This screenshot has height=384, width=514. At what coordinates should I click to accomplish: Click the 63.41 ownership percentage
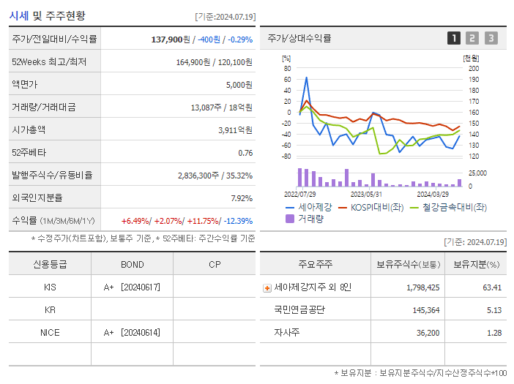492,287
